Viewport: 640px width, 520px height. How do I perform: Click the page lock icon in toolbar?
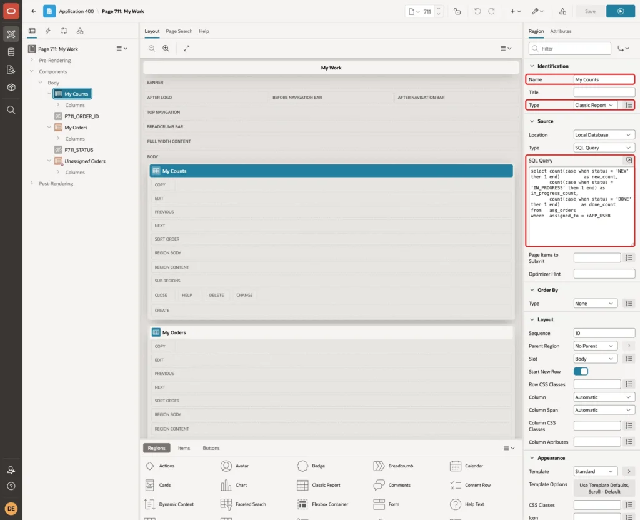coord(457,11)
